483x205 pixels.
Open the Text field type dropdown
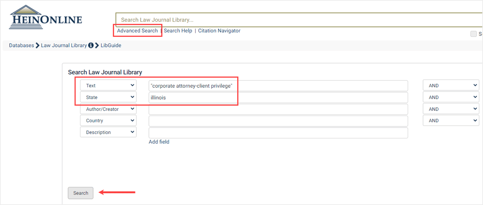tap(108, 85)
